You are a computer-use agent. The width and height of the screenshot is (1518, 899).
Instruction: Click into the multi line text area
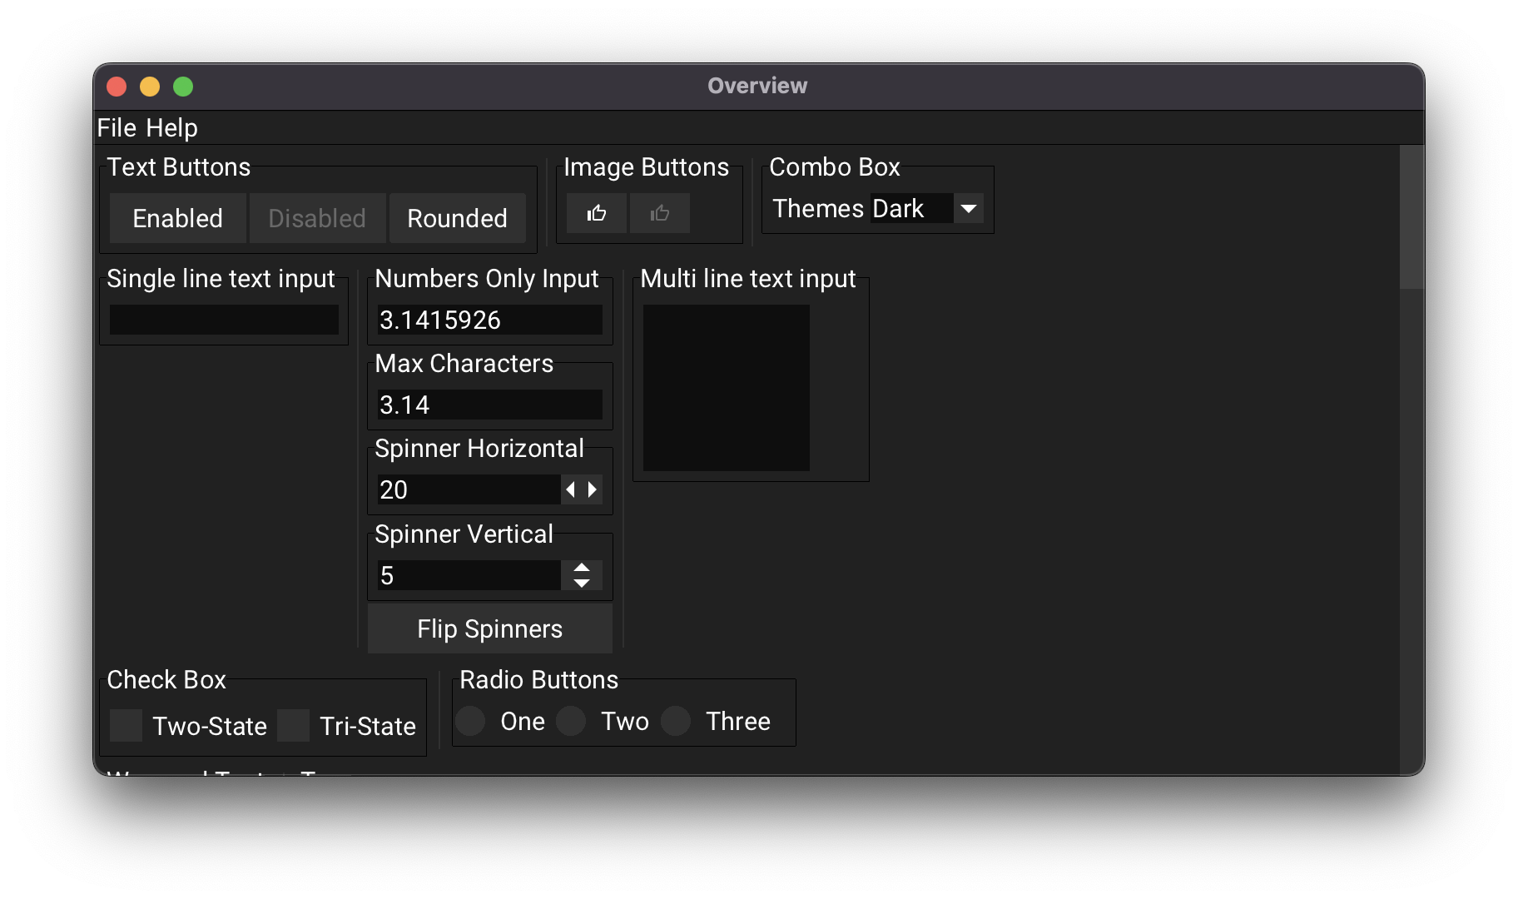(726, 388)
